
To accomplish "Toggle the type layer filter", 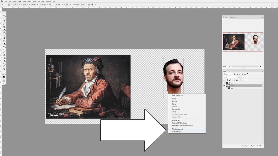I will [240, 74].
